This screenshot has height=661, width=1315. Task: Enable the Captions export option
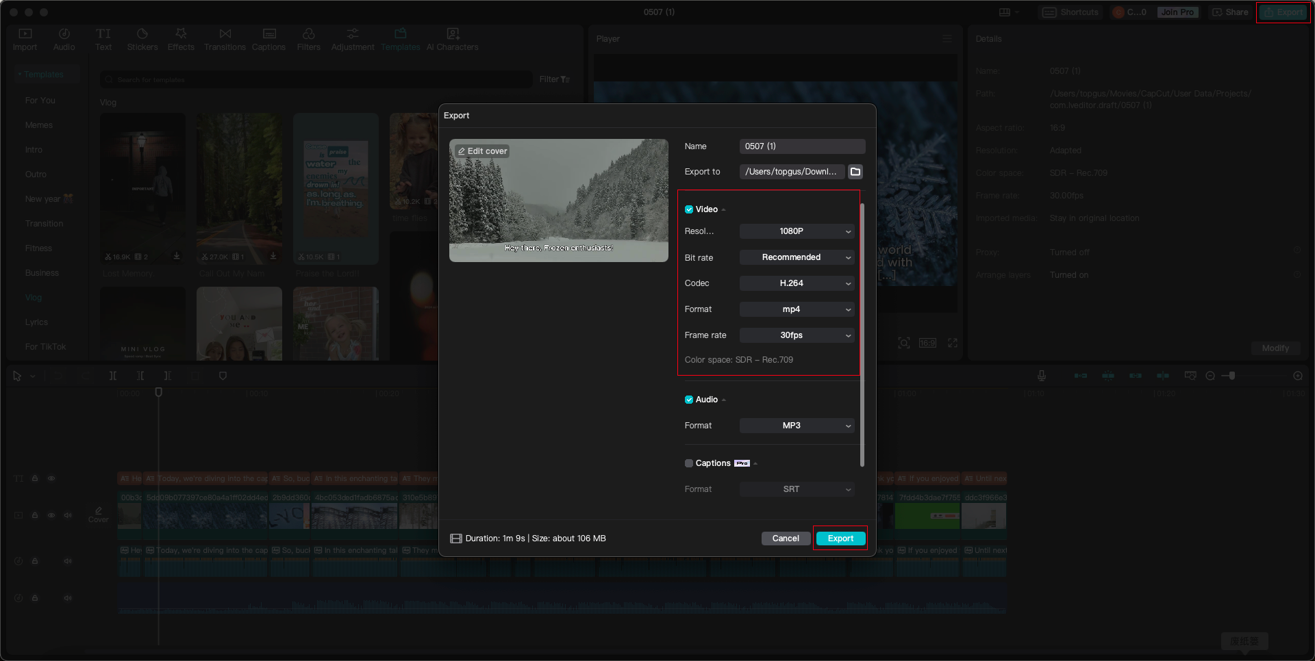pyautogui.click(x=689, y=463)
